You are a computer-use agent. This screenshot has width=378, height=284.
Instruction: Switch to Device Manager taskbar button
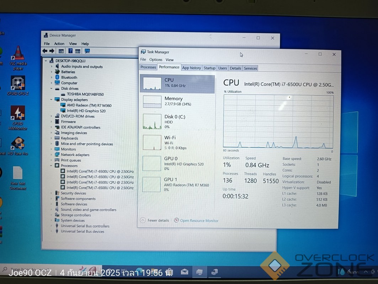click(x=214, y=272)
